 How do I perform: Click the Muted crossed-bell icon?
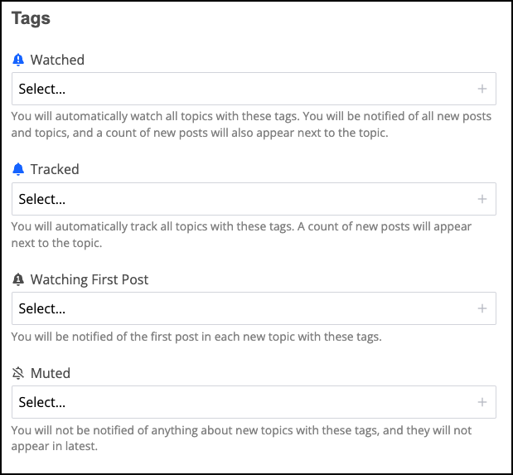point(19,373)
